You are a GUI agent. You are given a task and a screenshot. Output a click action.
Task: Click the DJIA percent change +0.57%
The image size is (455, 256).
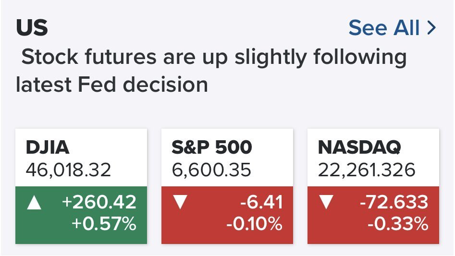[x=102, y=224]
